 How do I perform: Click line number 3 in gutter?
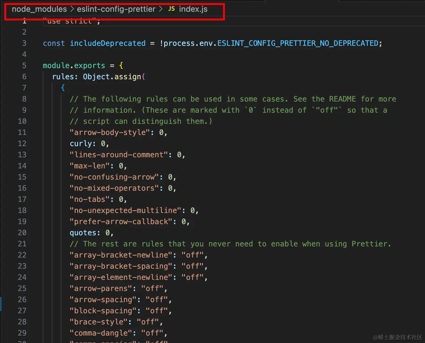tap(24, 43)
